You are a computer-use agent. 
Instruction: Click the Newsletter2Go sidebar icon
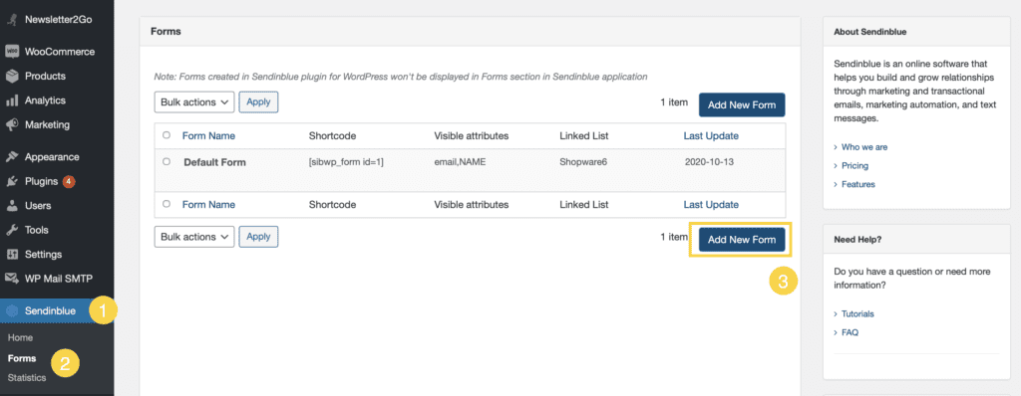(x=12, y=20)
